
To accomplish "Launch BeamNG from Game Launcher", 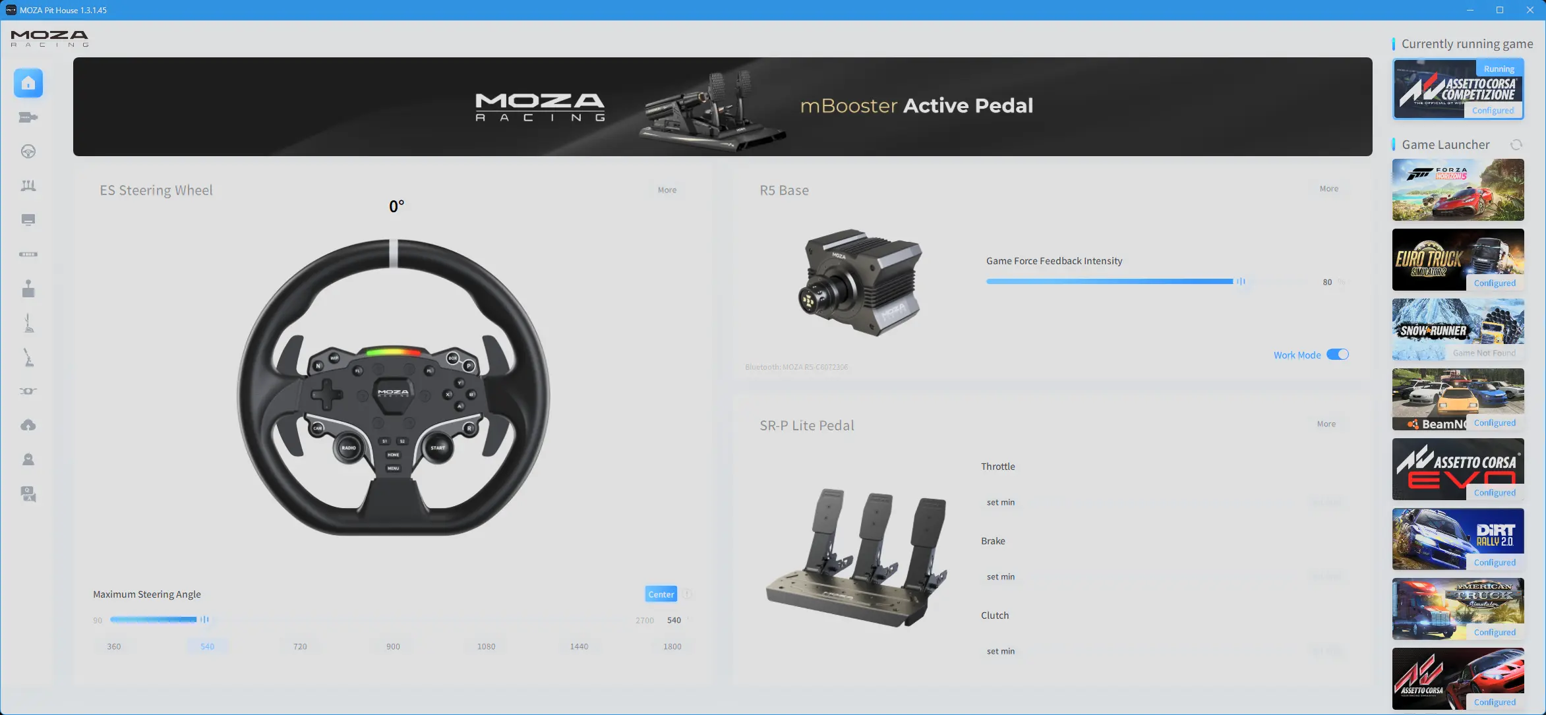I will pyautogui.click(x=1458, y=399).
